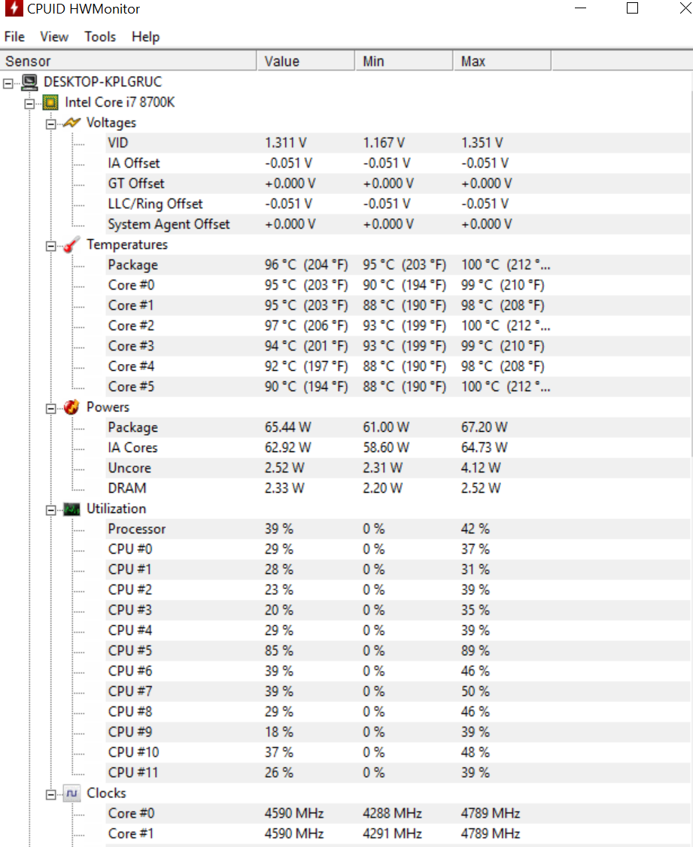
Task: Click the Sensor column header
Action: [x=128, y=62]
